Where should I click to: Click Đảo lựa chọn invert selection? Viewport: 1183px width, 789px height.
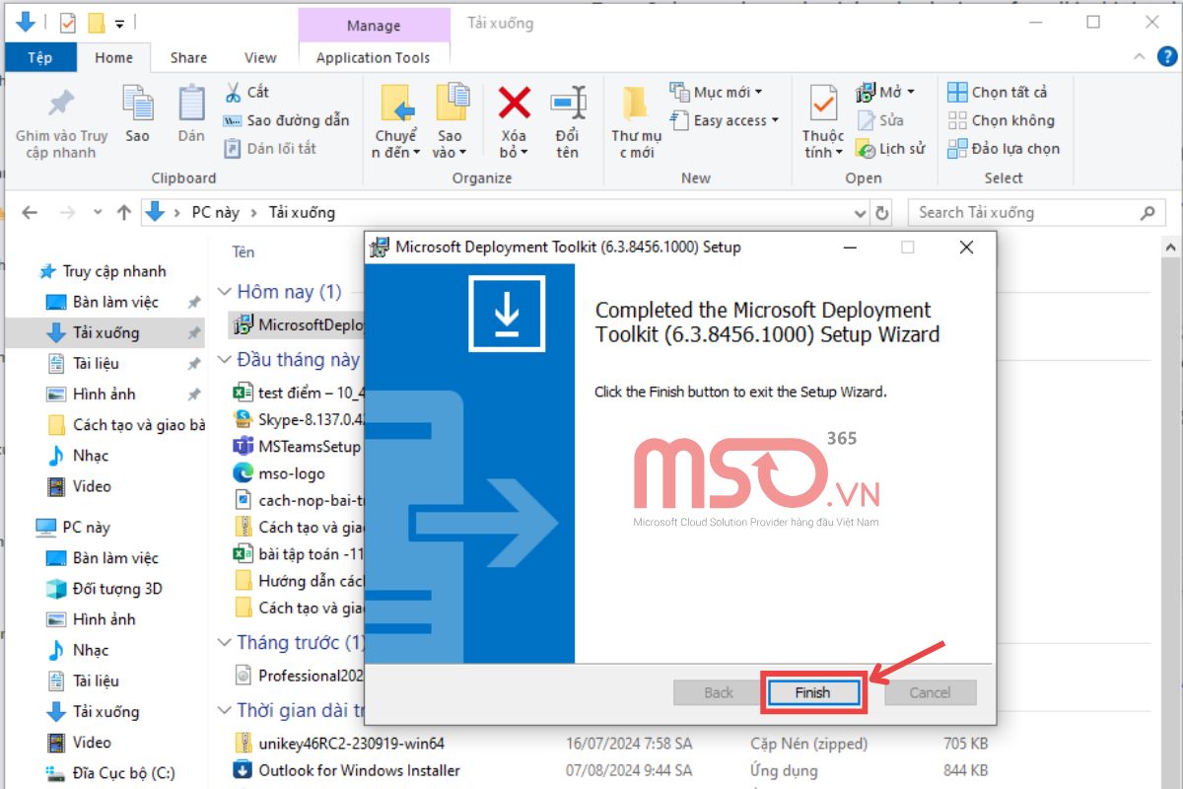point(1004,149)
